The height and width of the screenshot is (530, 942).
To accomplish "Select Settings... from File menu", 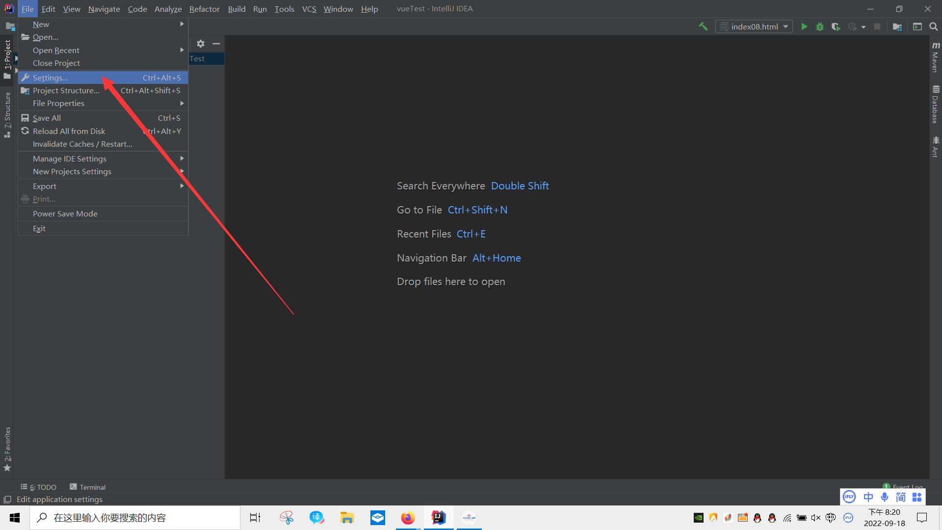I will pyautogui.click(x=51, y=78).
